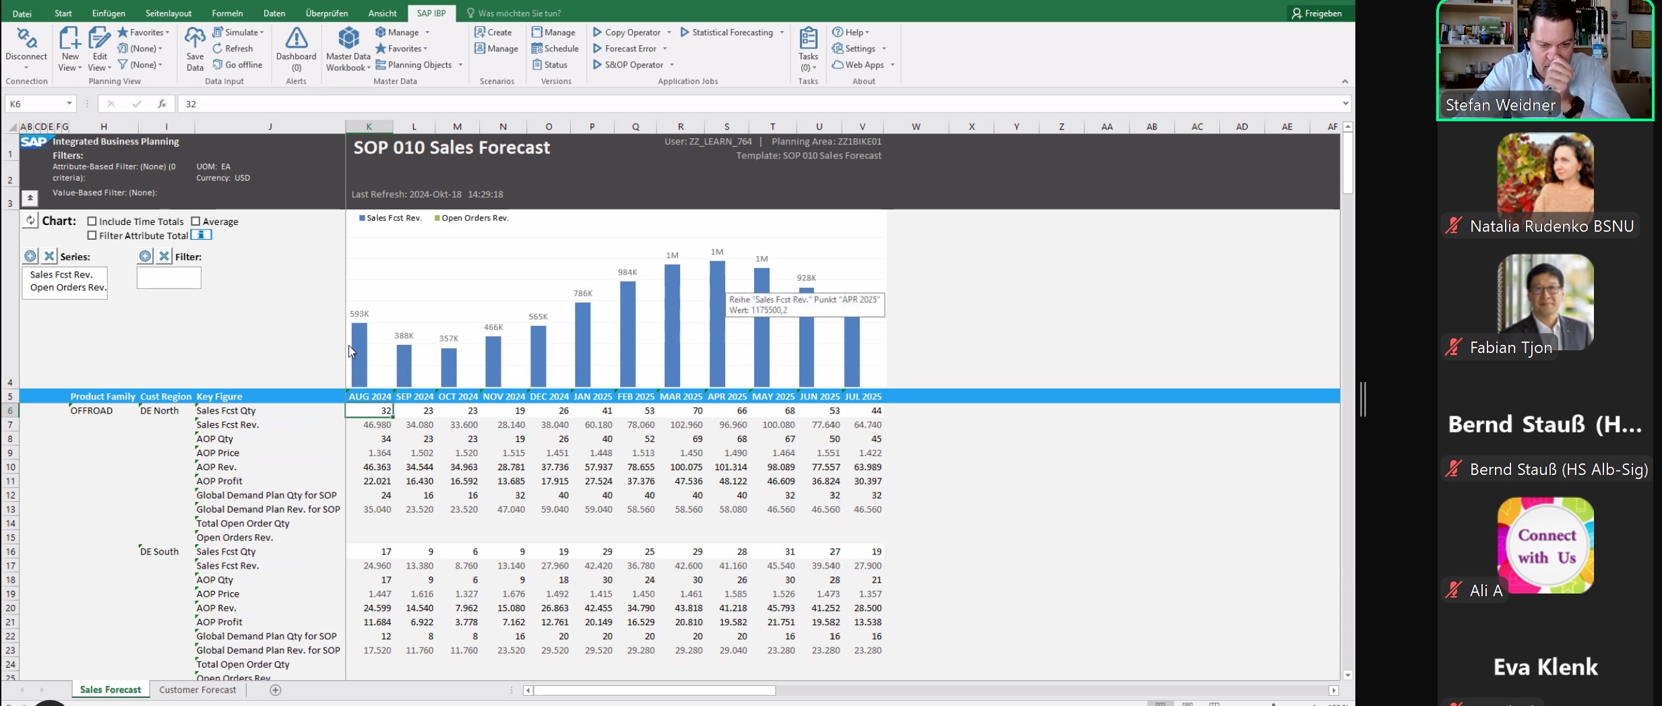Open the Alerts Dashboard icon
Image resolution: width=1662 pixels, height=706 pixels.
pyautogui.click(x=296, y=39)
